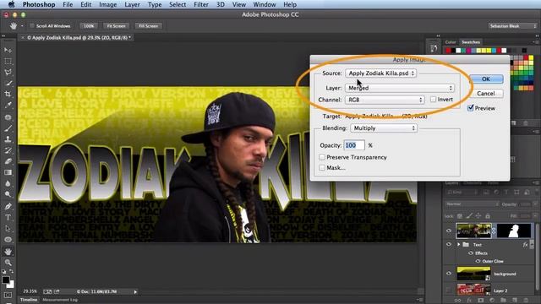The width and height of the screenshot is (541, 304).
Task: Open the Channel dropdown showing RGB
Action: [x=385, y=100]
